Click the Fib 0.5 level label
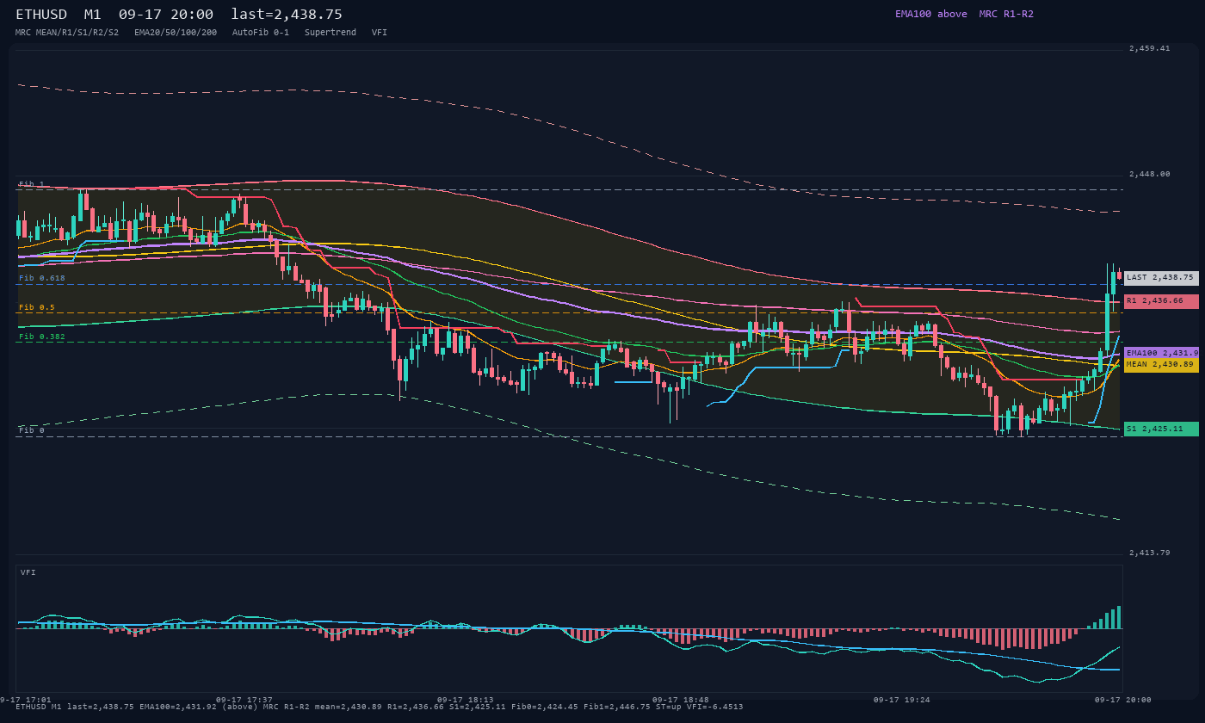 [x=37, y=307]
